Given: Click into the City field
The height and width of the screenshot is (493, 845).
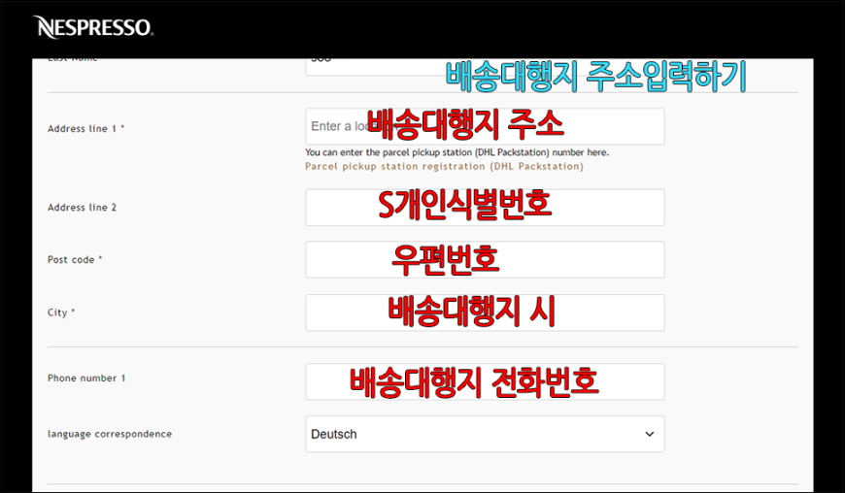Looking at the screenshot, I should (x=485, y=312).
